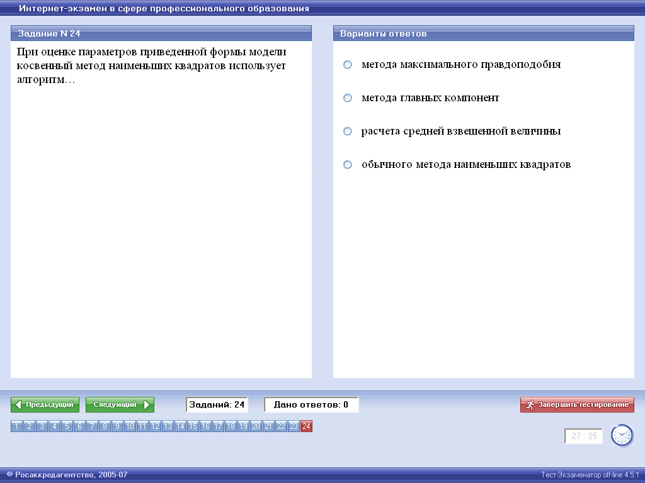Viewport: 645px width, 483px height.
Task: Switch to question 7
Action: point(92,426)
